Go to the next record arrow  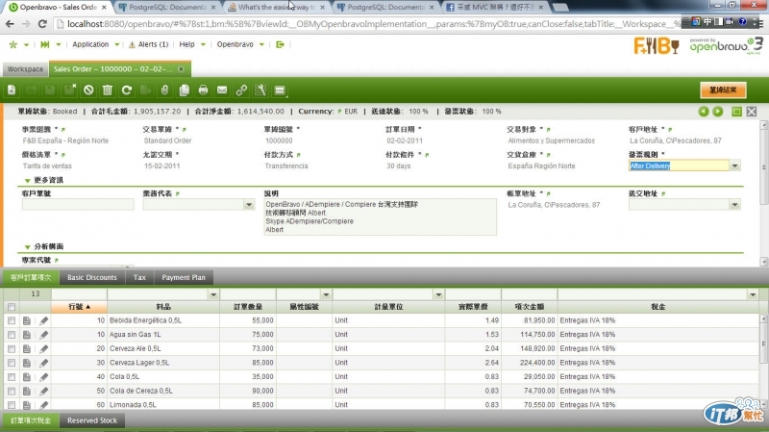click(717, 112)
